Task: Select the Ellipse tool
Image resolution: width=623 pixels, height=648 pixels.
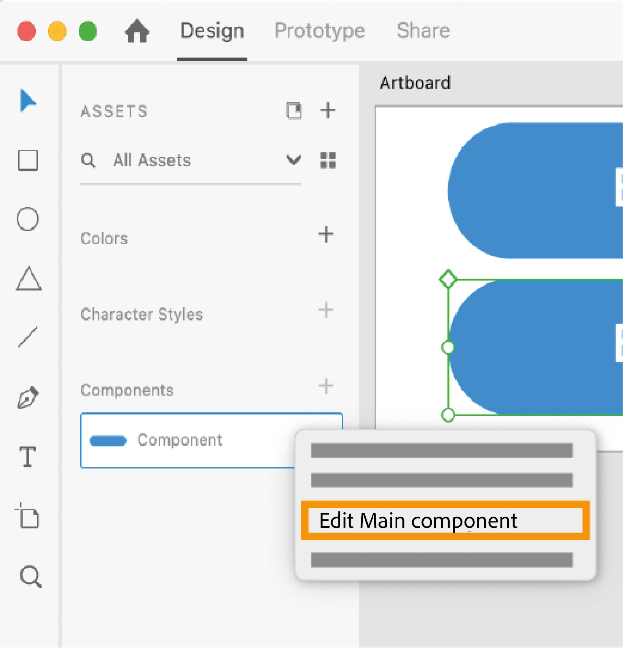Action: (28, 219)
